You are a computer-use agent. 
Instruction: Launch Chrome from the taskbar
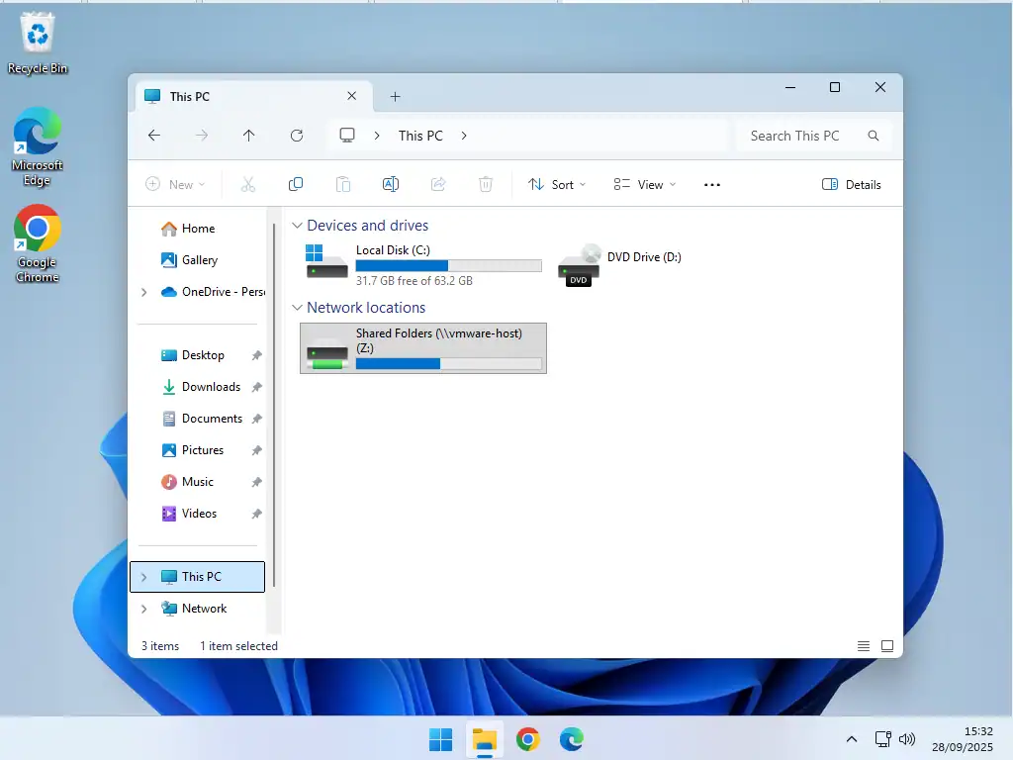pyautogui.click(x=528, y=739)
